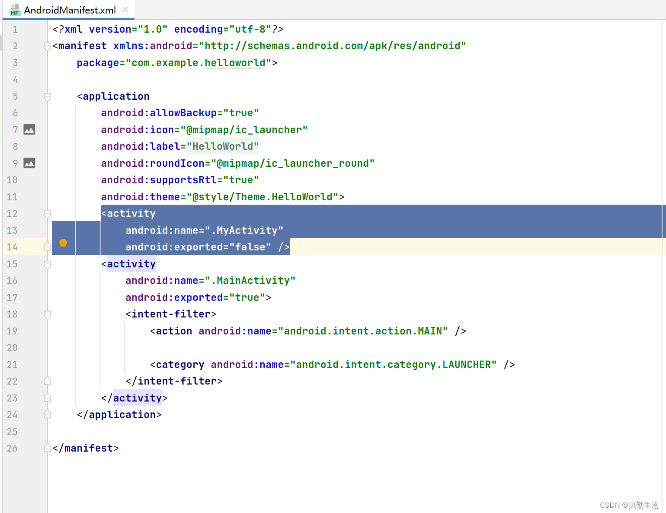Collapse the MyActivity fold on line 12

point(47,213)
